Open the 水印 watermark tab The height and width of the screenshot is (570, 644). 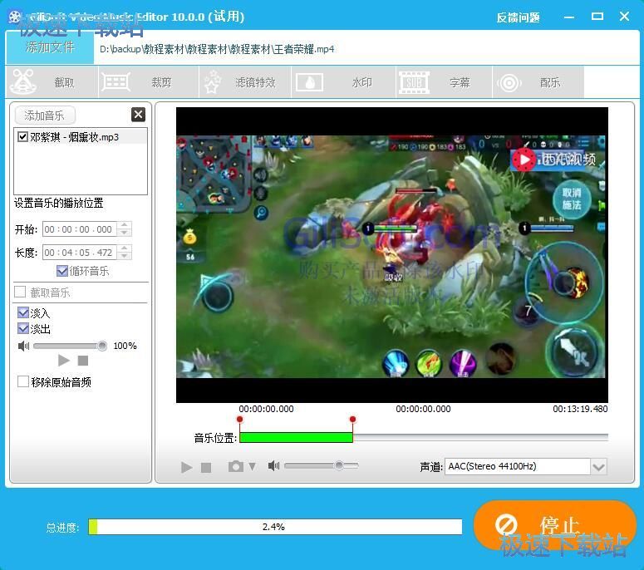[343, 82]
